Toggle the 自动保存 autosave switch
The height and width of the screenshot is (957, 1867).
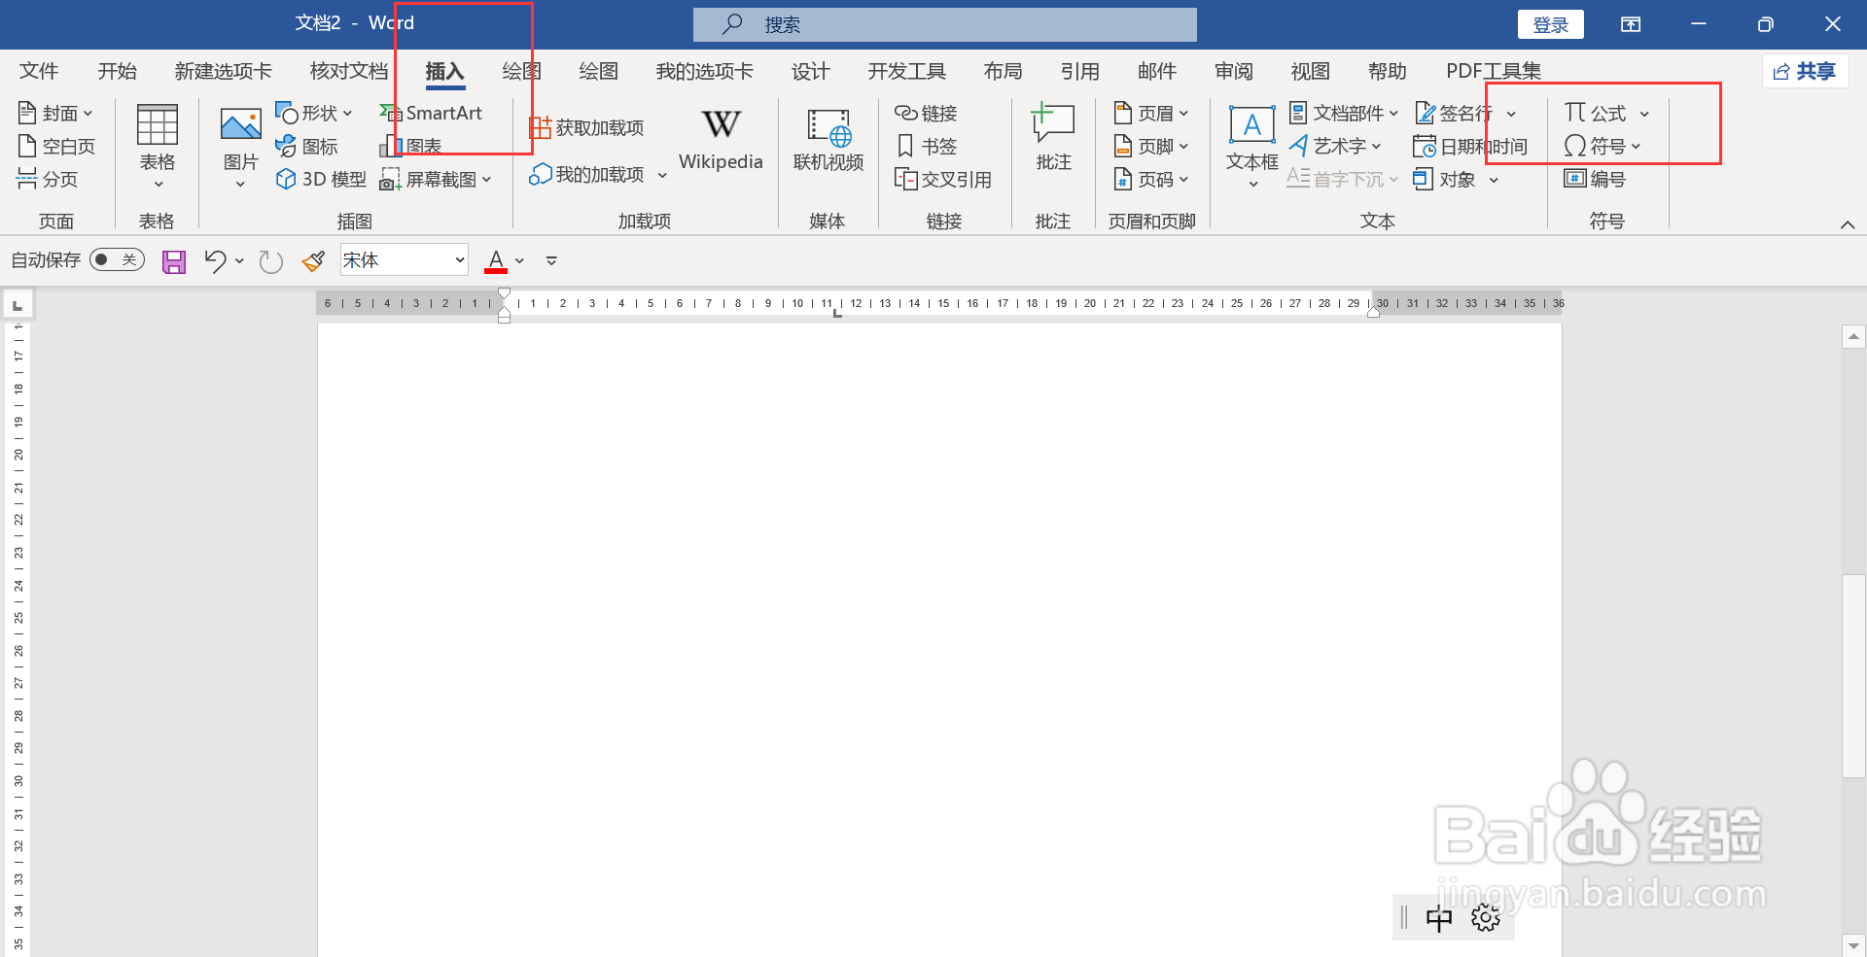point(117,259)
